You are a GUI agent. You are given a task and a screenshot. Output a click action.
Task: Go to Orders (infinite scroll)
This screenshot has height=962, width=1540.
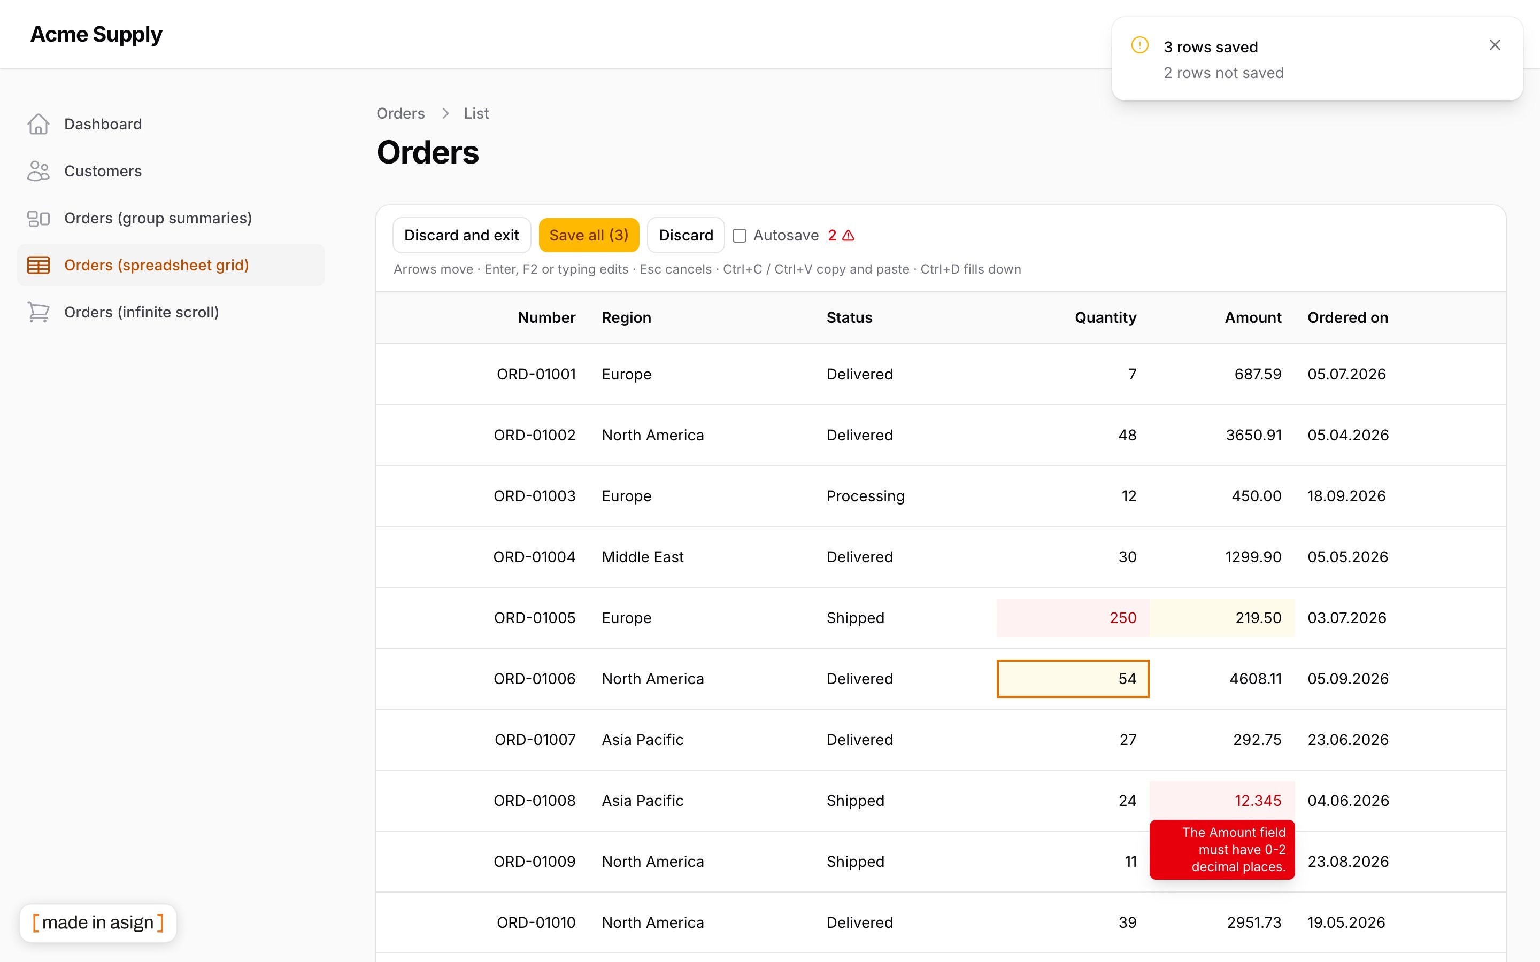coord(171,313)
